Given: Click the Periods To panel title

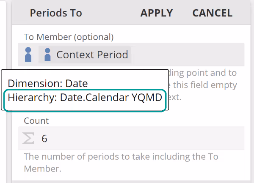Looking at the screenshot, I should coord(55,13).
